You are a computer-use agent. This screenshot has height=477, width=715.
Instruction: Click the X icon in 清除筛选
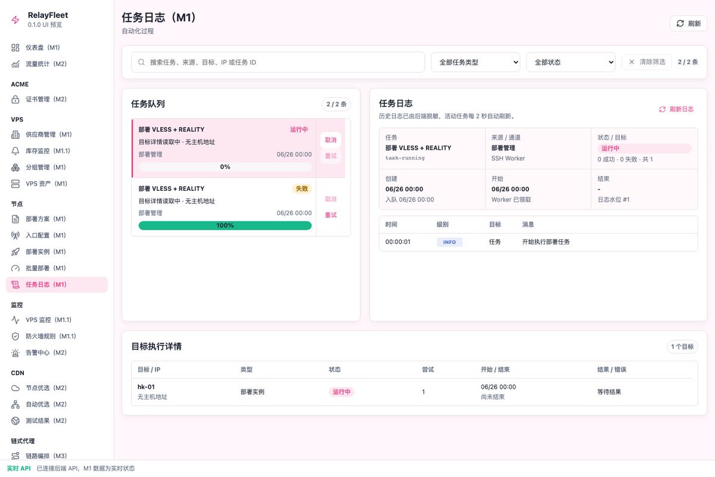coord(632,61)
